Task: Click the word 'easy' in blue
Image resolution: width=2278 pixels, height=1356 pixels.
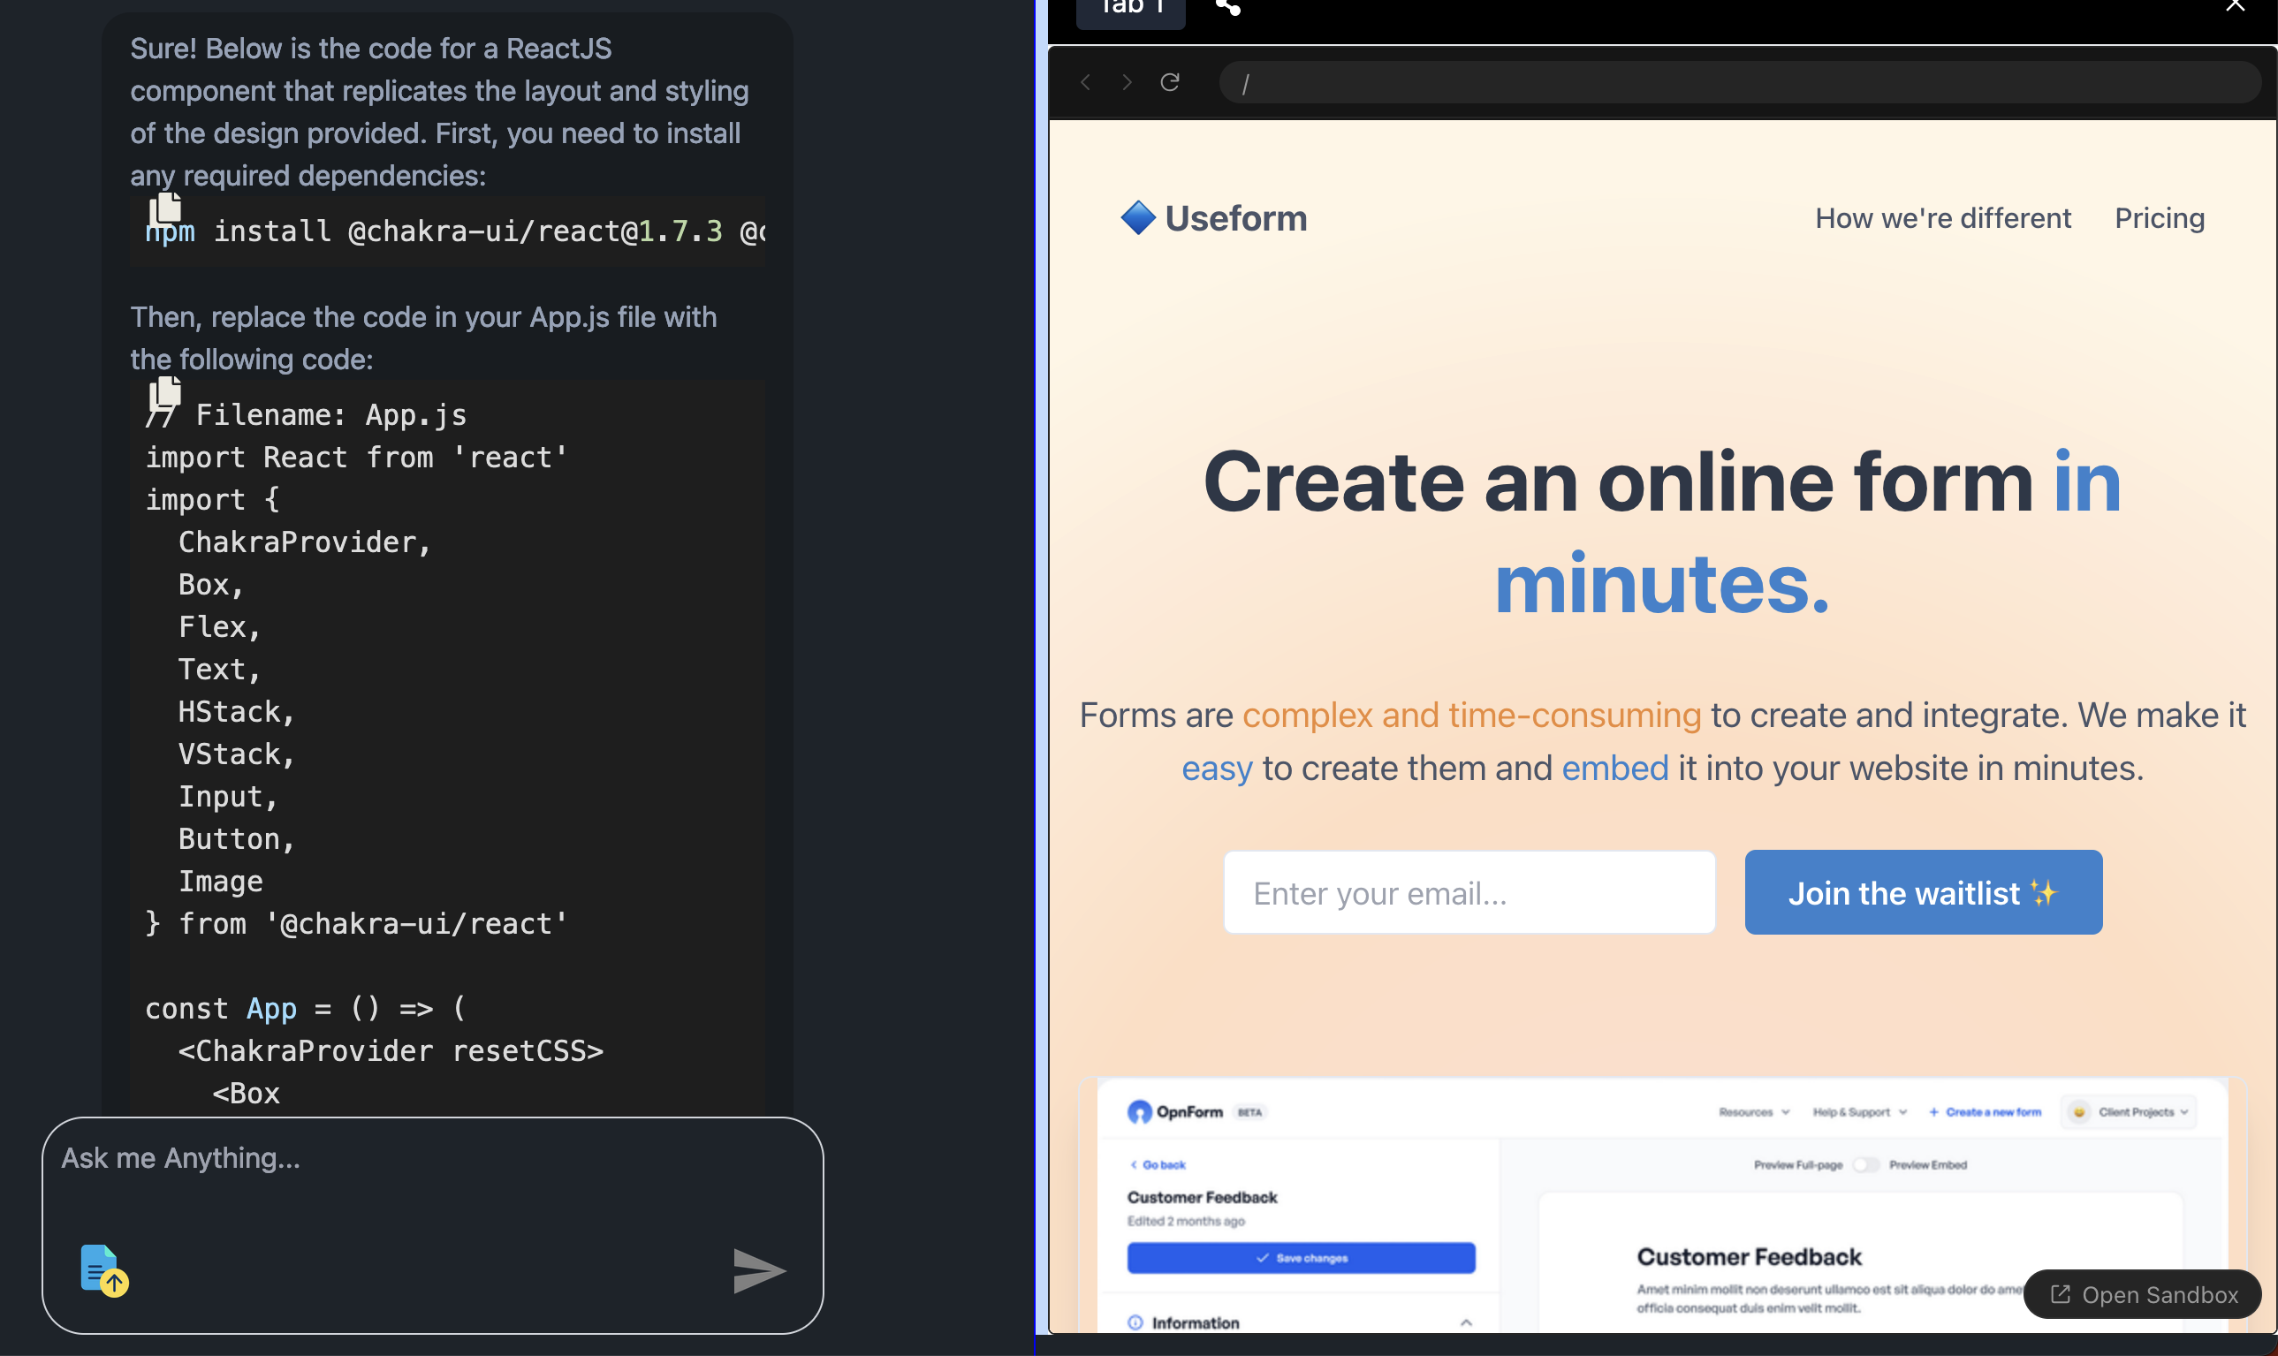Action: pos(1217,769)
